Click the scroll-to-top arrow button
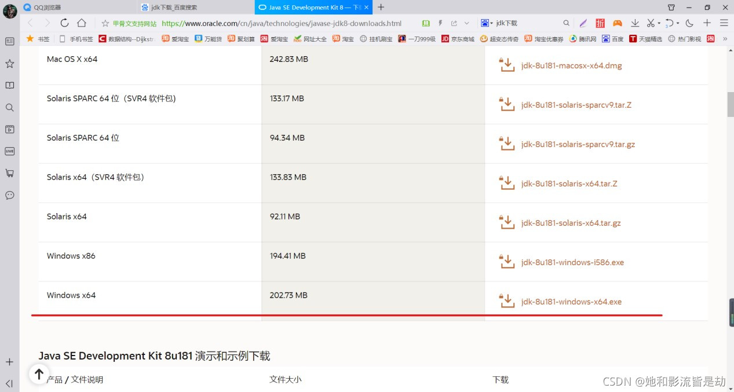 (39, 374)
